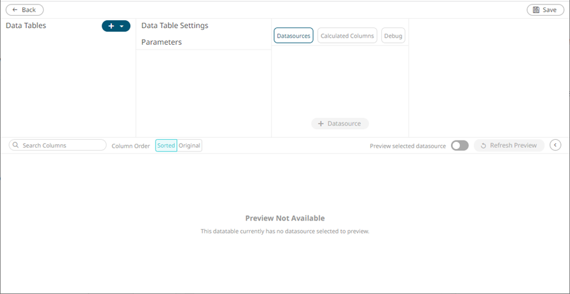Select the Sorted column order option
570x294 pixels.
tap(166, 146)
